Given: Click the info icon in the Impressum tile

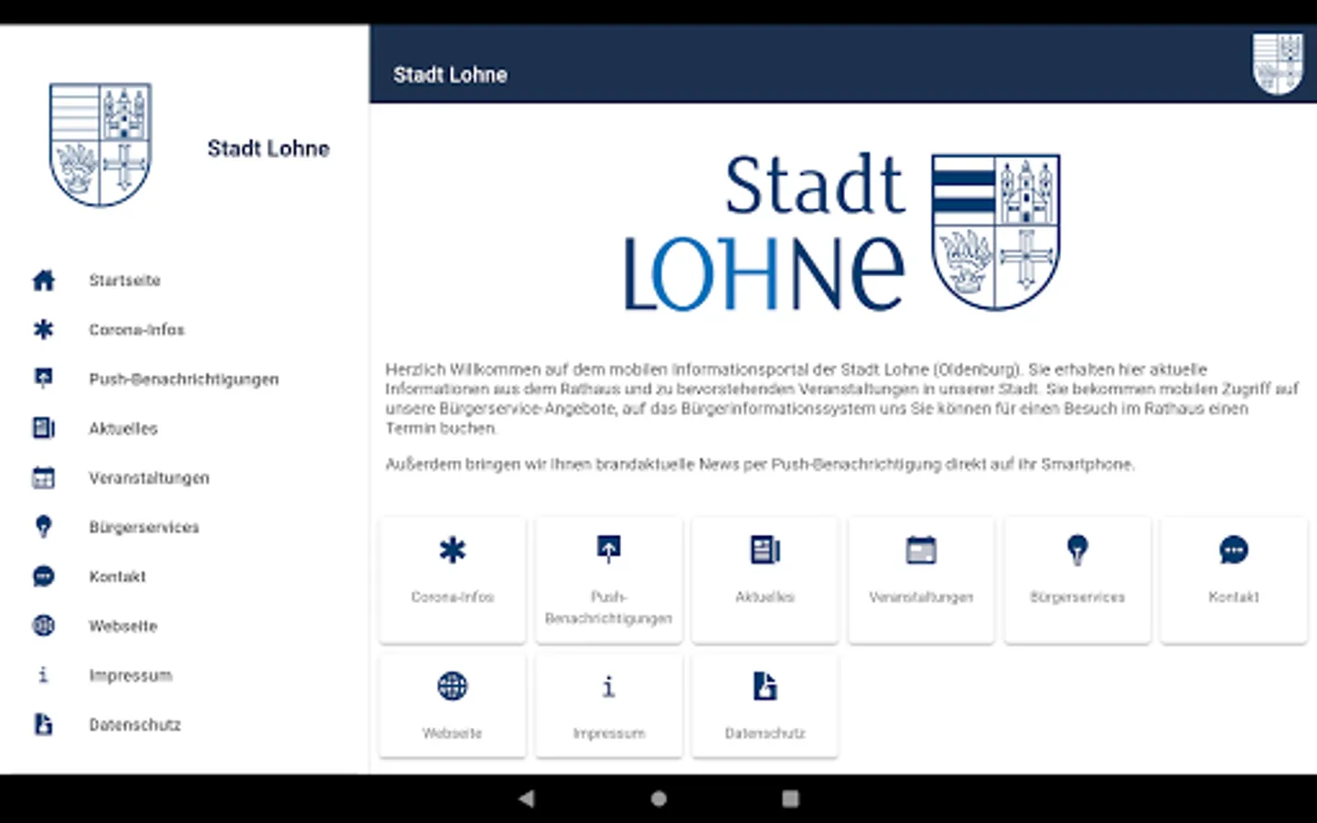Looking at the screenshot, I should coord(609,686).
